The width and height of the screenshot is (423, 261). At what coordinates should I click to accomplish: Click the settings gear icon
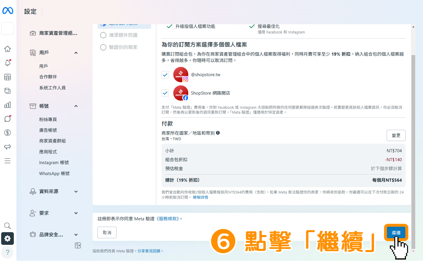(7, 239)
